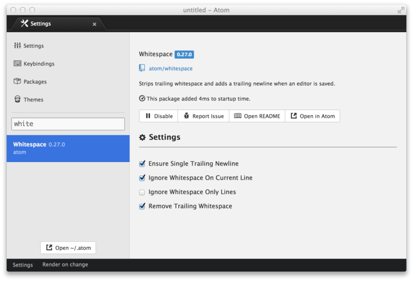Disable Remove Trailing Whitespace option

(x=142, y=206)
